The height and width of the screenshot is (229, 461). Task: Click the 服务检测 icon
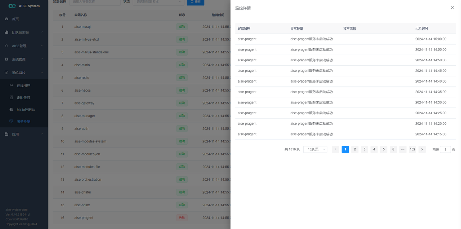pos(11,122)
